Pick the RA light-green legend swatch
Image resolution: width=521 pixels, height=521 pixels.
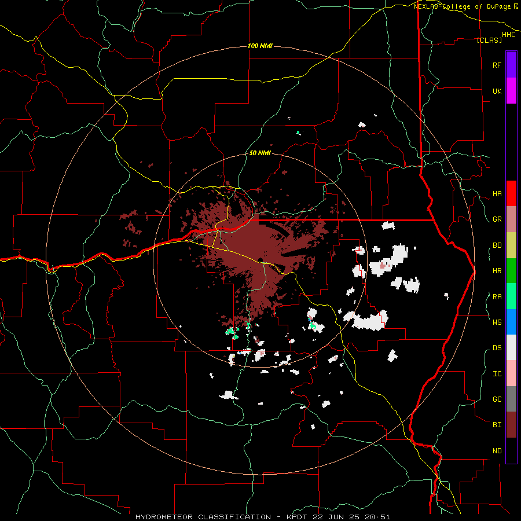[x=511, y=296]
